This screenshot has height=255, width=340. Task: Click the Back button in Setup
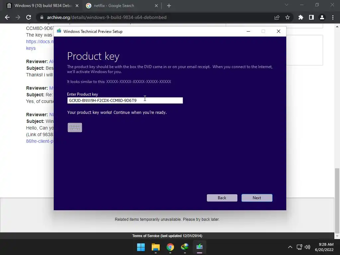[x=222, y=198]
